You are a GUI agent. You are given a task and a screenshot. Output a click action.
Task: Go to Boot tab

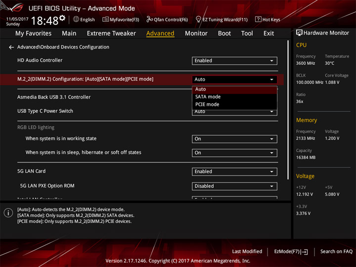pos(224,34)
